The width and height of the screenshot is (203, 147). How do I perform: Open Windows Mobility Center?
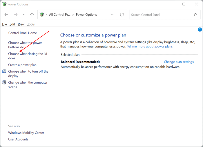(26, 133)
